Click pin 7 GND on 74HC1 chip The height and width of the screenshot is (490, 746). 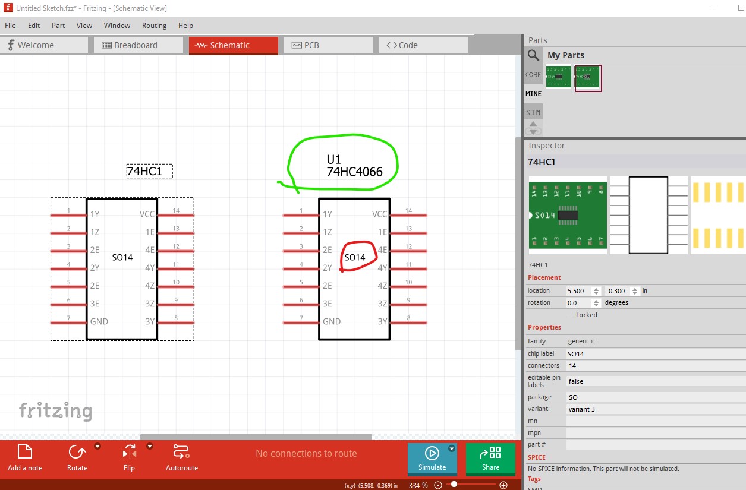point(69,322)
